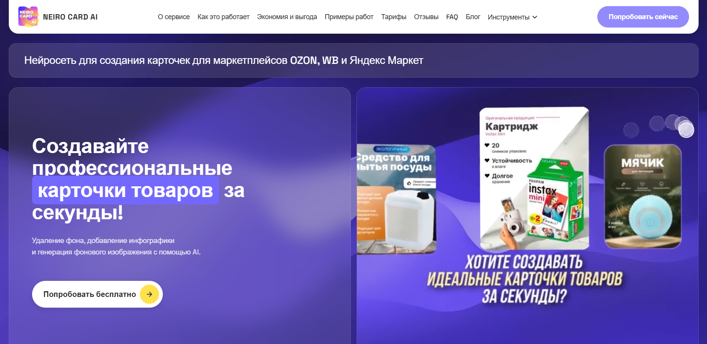Click the Удаление фона description text
Viewport: 707px width, 344px height.
pyautogui.click(x=116, y=246)
